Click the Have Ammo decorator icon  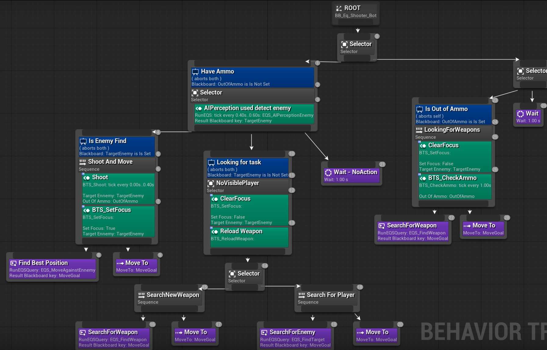pyautogui.click(x=195, y=72)
